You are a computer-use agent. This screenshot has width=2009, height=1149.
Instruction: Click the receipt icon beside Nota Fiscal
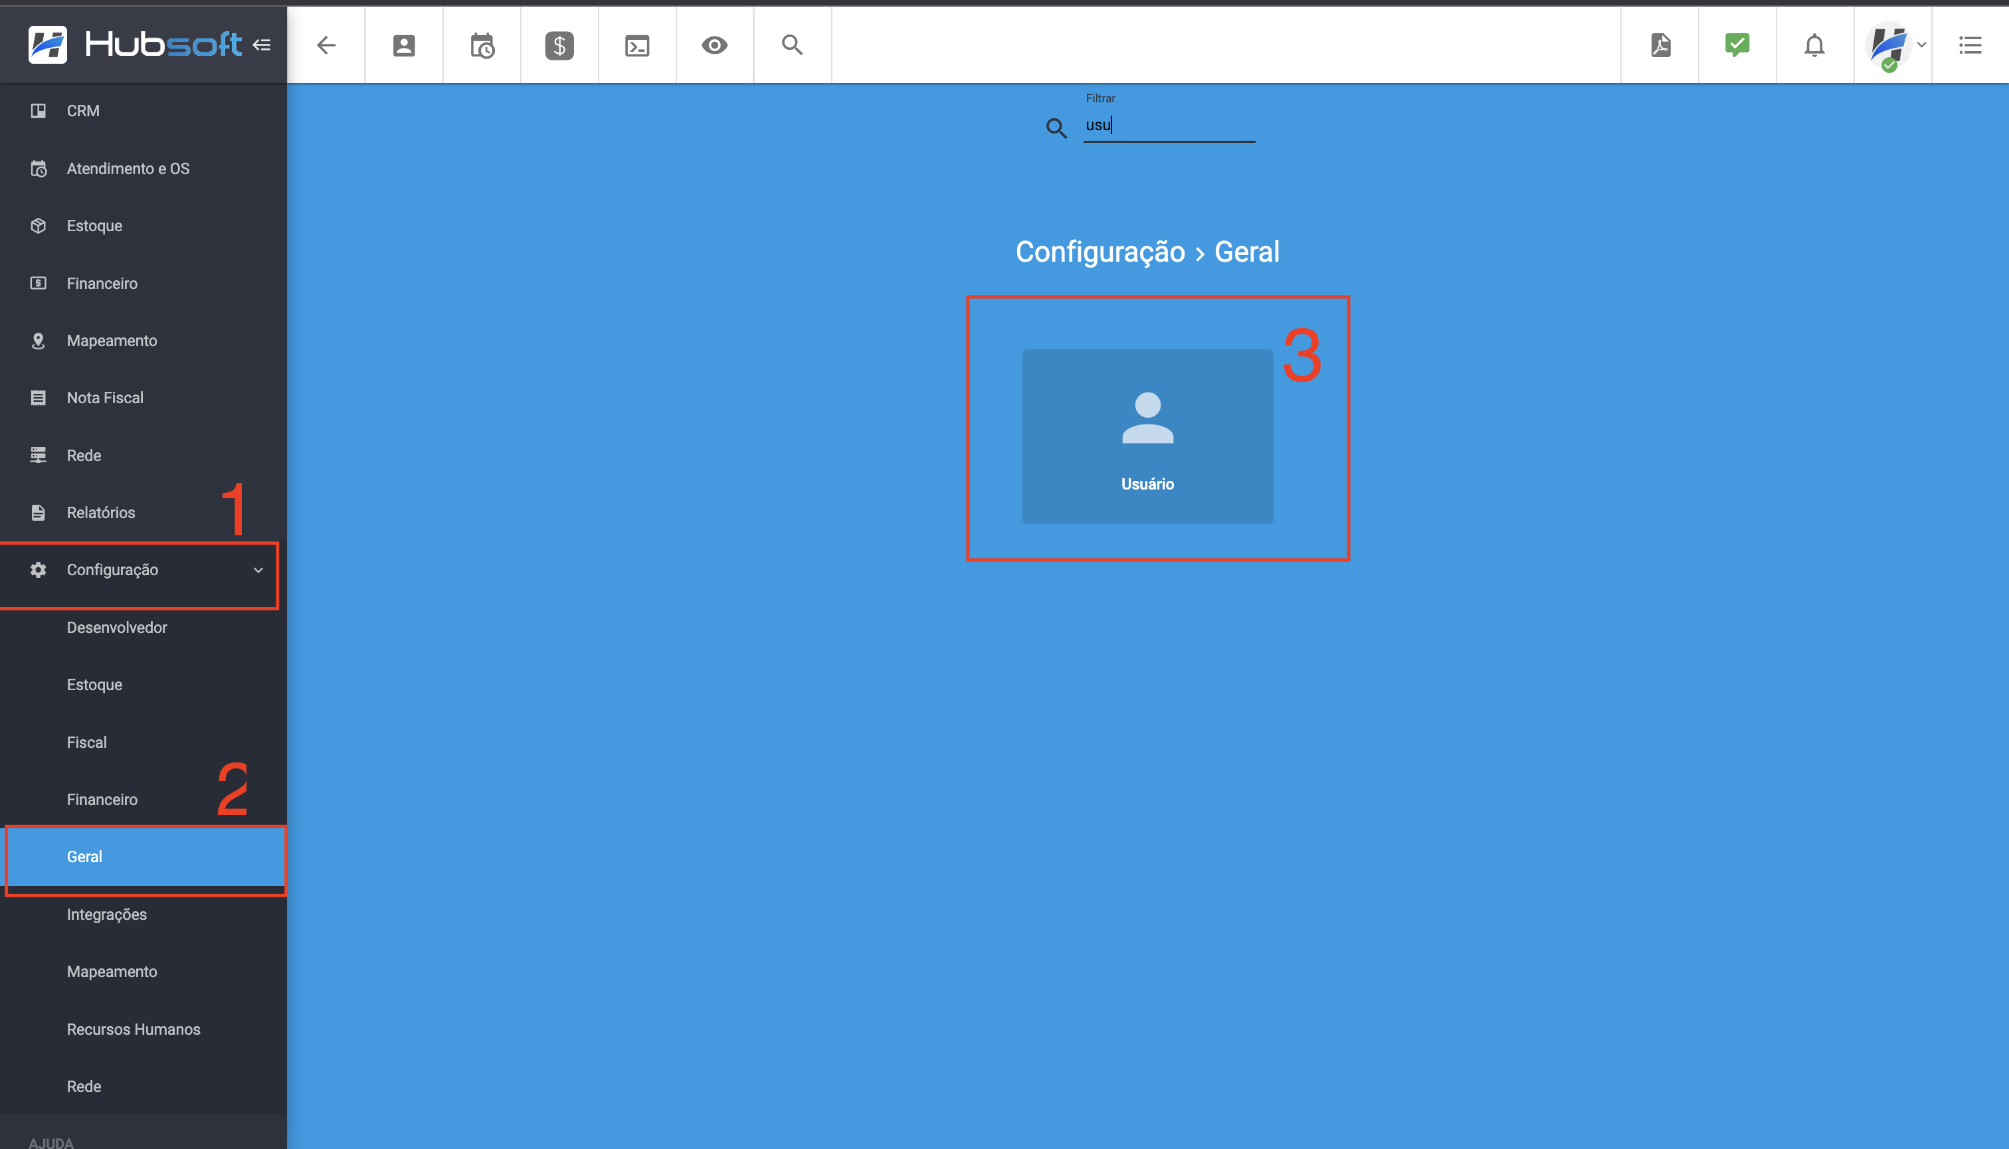pos(38,398)
